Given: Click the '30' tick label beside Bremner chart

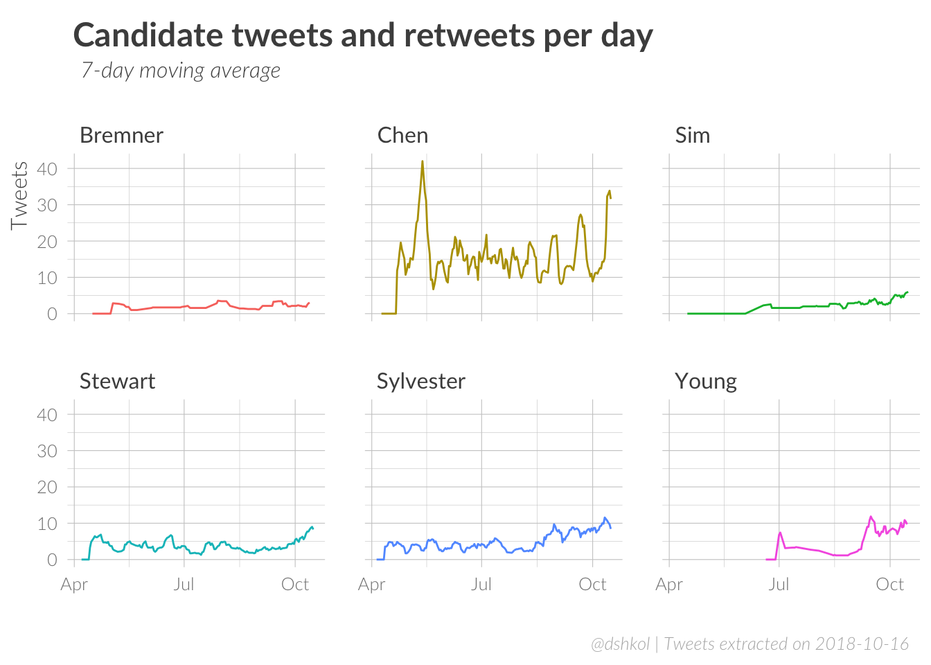Looking at the screenshot, I should (47, 205).
